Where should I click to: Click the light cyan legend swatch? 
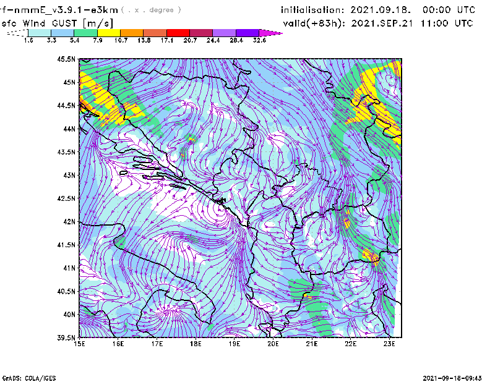(x=40, y=33)
